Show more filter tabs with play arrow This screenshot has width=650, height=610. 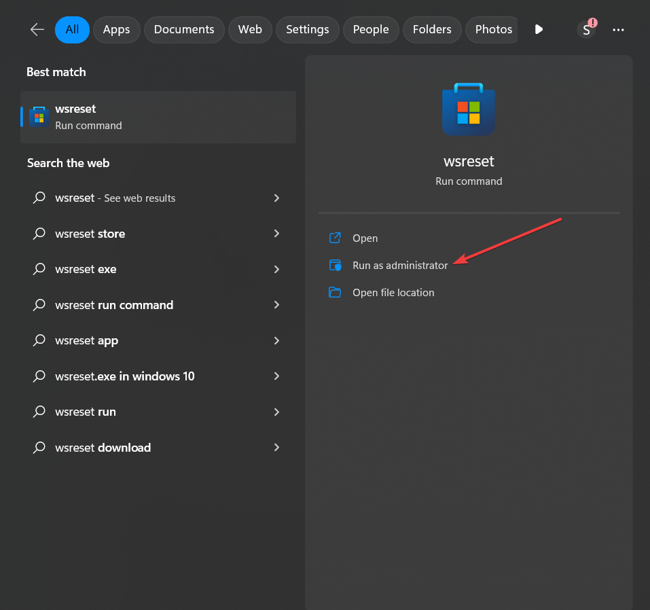pos(539,29)
